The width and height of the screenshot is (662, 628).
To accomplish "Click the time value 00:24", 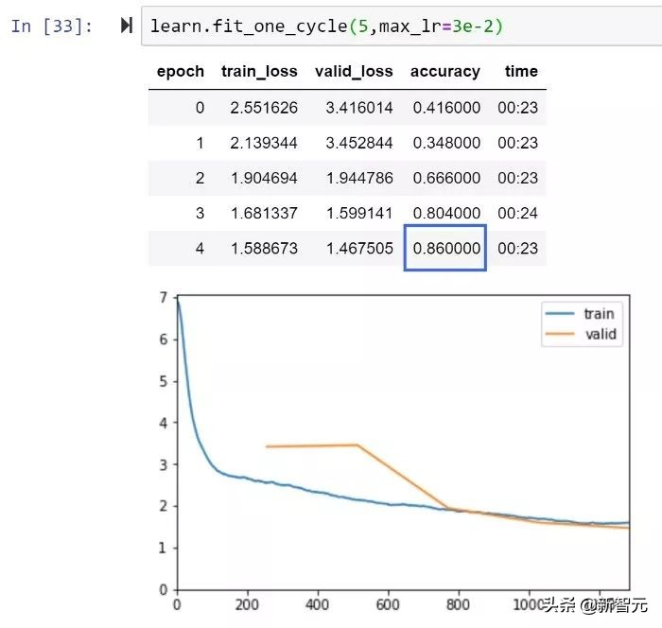I will 517,213.
